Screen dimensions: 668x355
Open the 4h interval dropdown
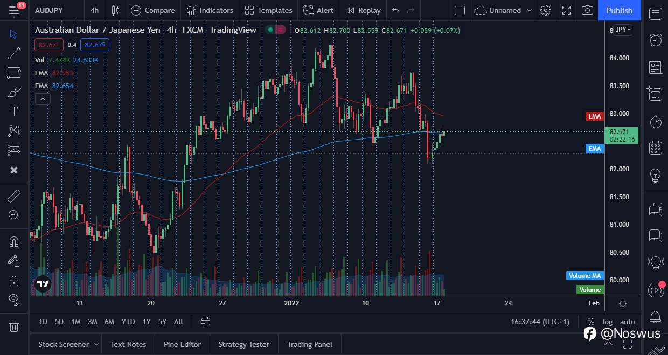tap(94, 10)
